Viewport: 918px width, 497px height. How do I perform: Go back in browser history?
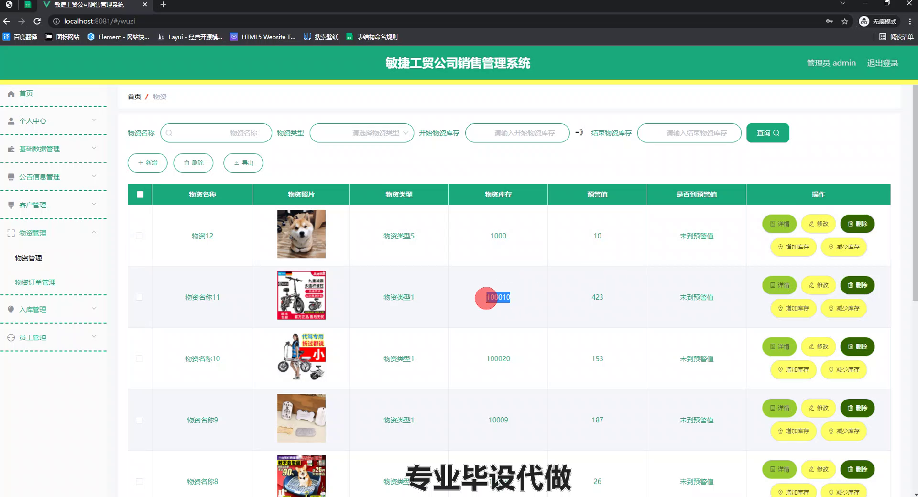pyautogui.click(x=6, y=21)
